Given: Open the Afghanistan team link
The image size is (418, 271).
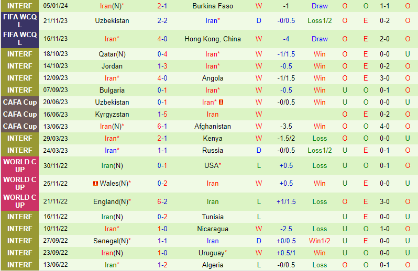Looking at the screenshot, I should tap(212, 126).
